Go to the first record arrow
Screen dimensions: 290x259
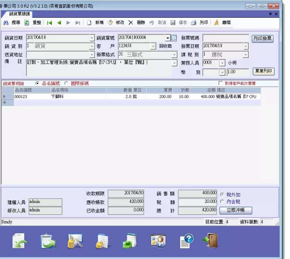[49, 23]
